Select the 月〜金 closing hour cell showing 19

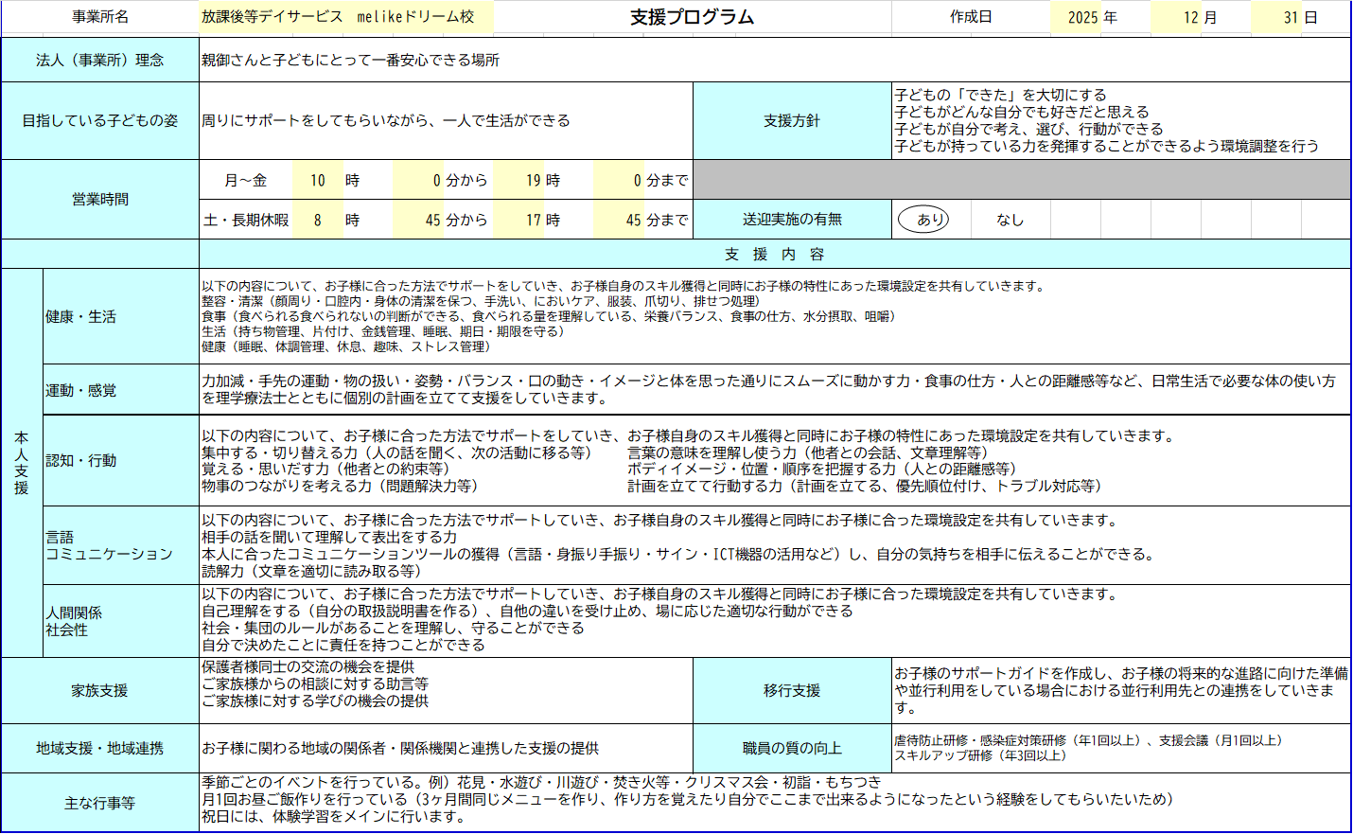(534, 180)
